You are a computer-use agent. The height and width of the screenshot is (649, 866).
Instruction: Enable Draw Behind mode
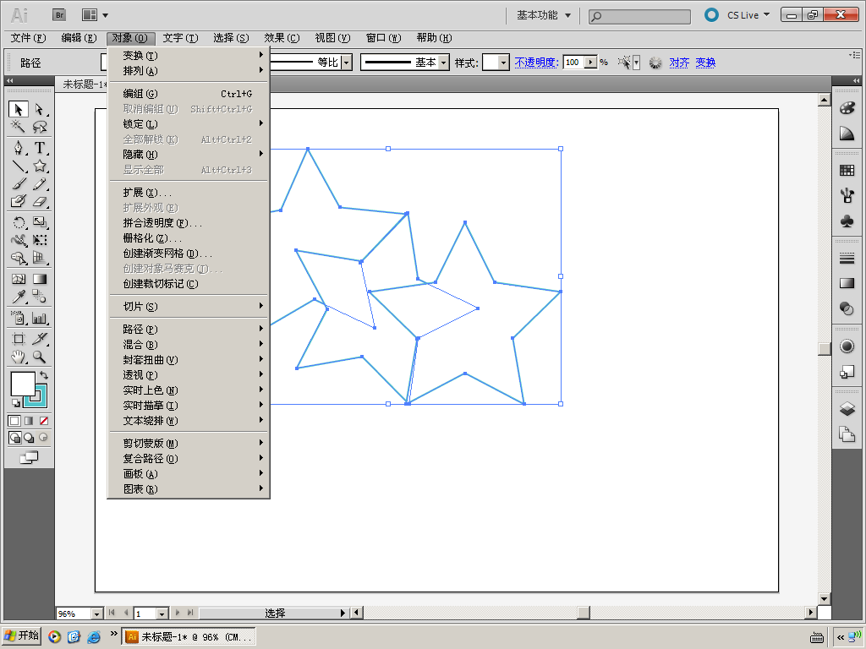[x=29, y=438]
